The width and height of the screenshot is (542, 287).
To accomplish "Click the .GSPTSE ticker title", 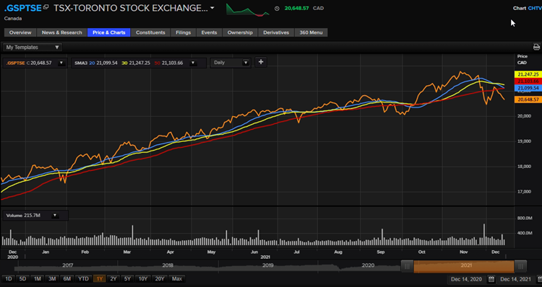I will tap(23, 8).
